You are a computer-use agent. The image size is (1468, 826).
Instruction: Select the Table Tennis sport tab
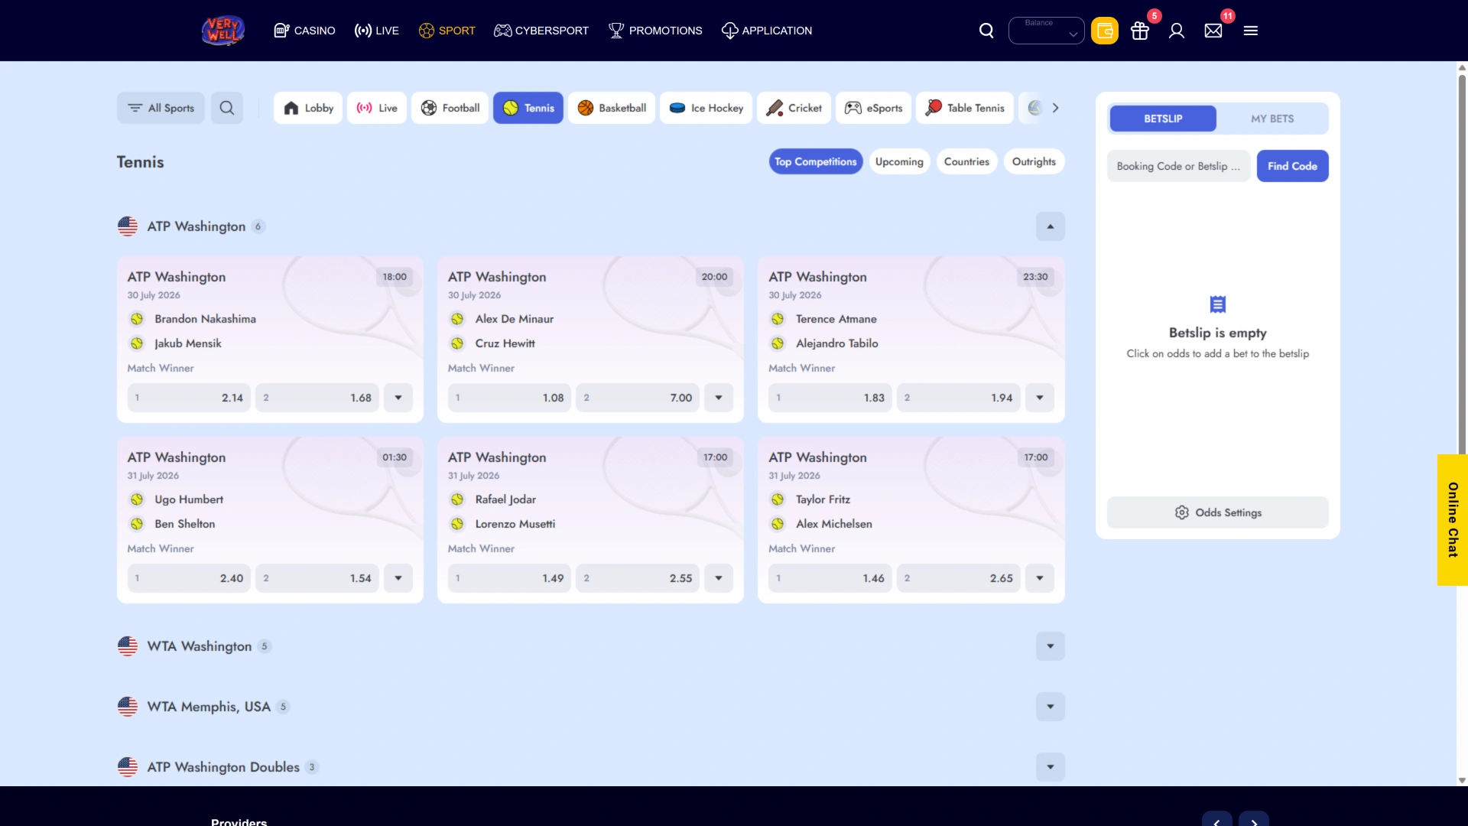coord(966,108)
